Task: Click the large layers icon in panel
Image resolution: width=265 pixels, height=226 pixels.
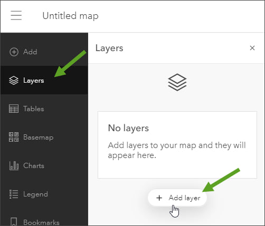Action: click(x=177, y=82)
